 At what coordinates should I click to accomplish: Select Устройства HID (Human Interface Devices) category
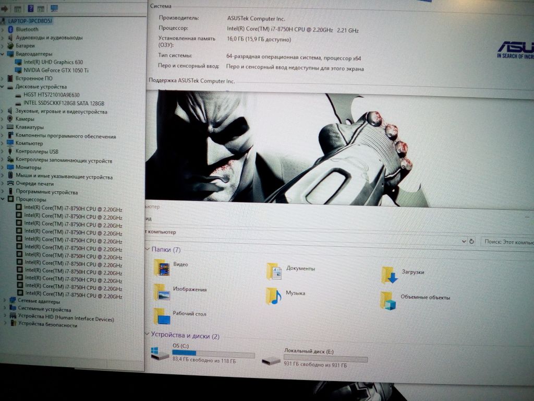click(x=66, y=318)
